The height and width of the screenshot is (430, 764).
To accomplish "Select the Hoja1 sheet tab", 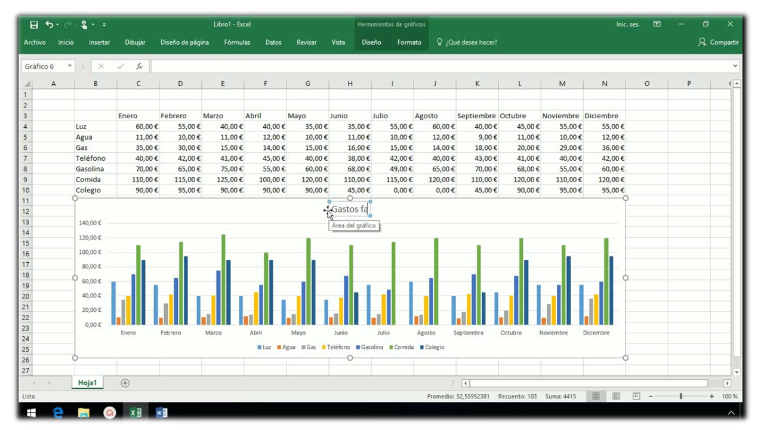I will (87, 383).
